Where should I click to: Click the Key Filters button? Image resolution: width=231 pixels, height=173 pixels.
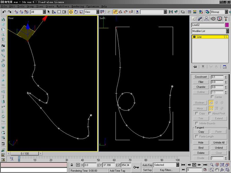[166, 170]
